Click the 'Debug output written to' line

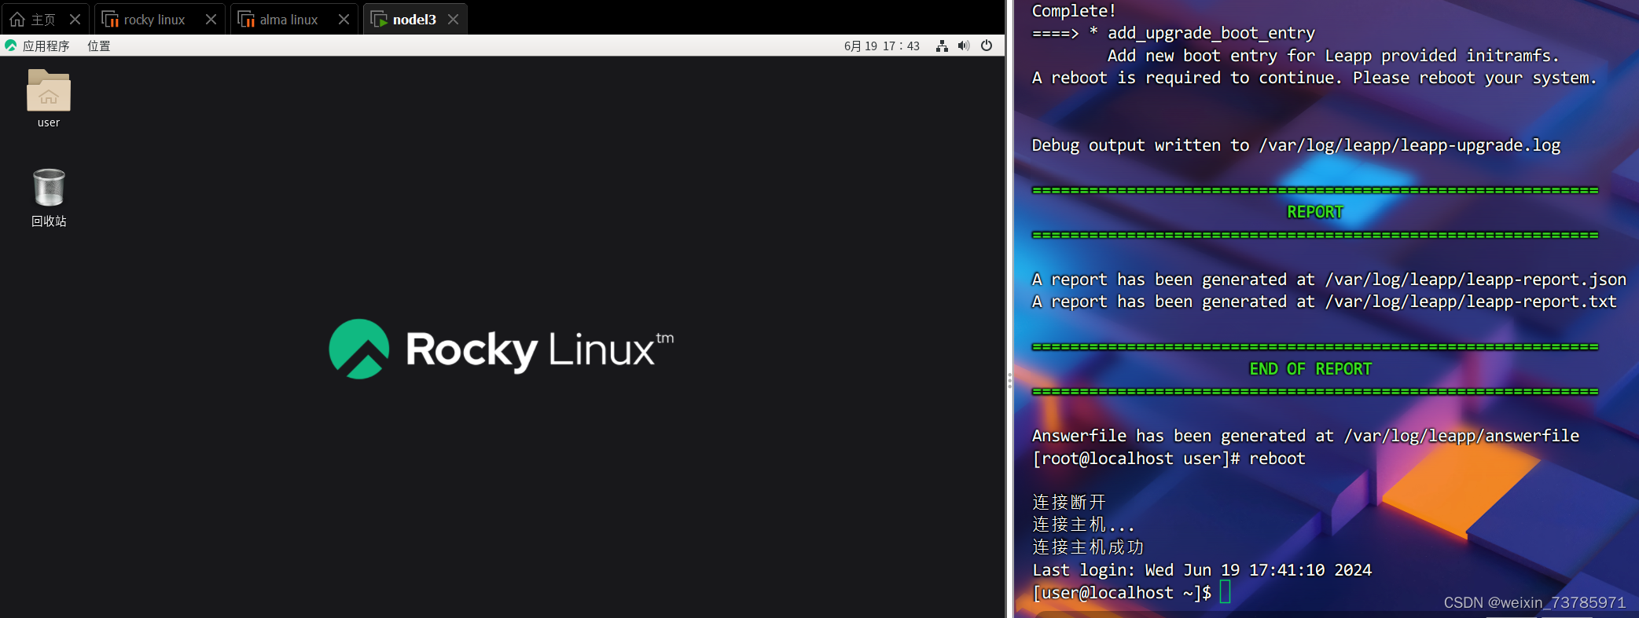click(x=1295, y=145)
